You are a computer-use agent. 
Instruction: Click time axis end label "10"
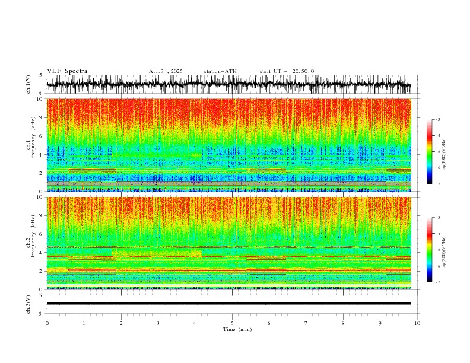417,323
